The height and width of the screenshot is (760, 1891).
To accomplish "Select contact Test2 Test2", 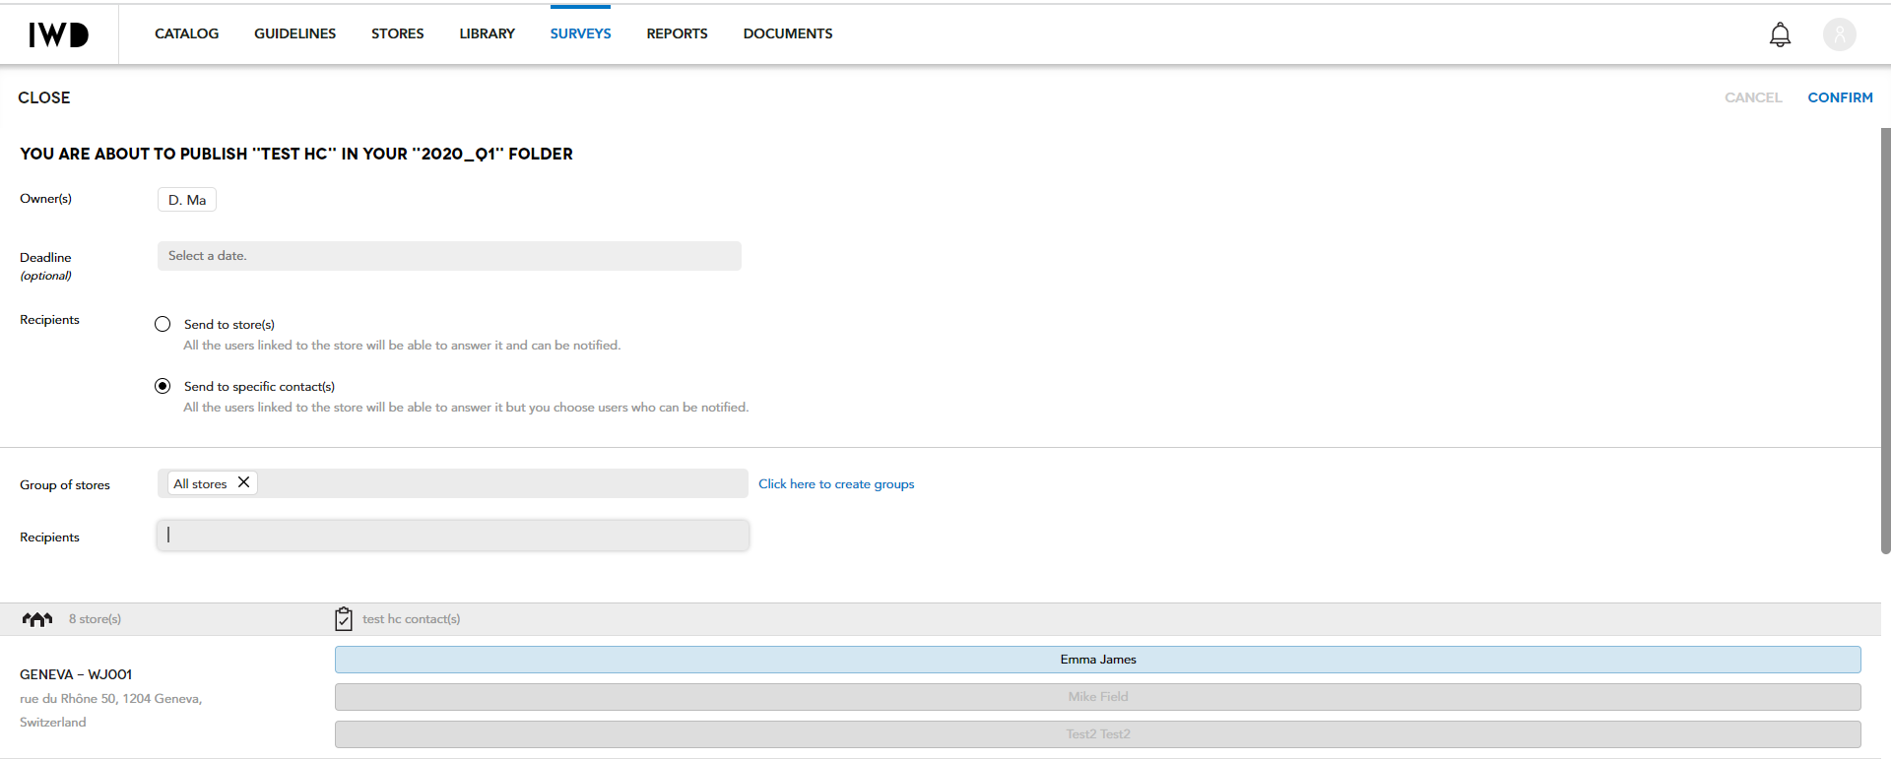I will 1098,734.
